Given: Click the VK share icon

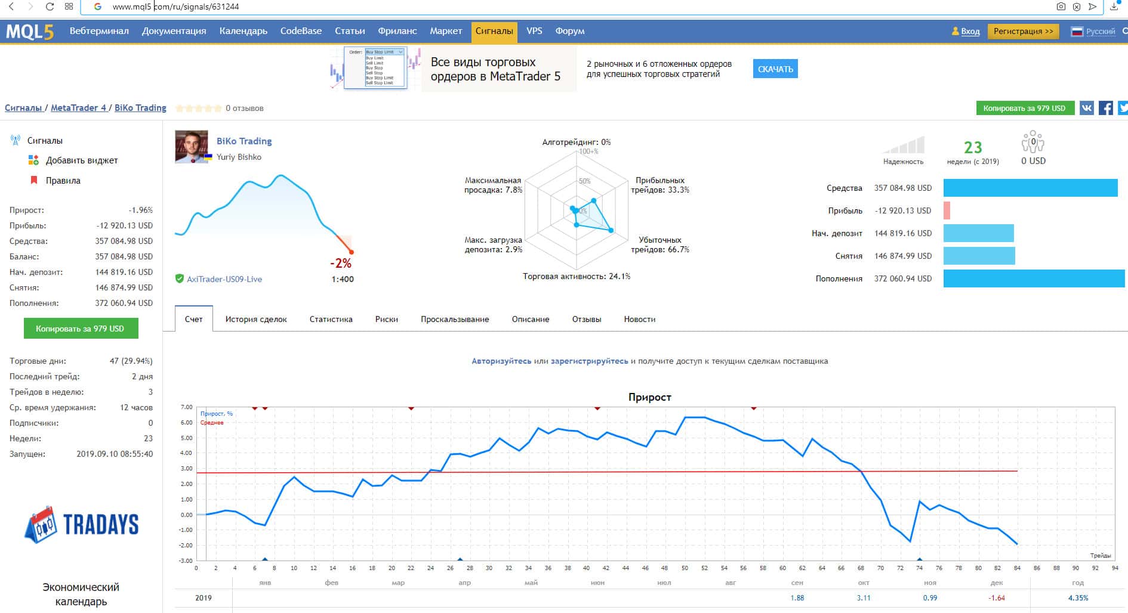Looking at the screenshot, I should pos(1086,108).
